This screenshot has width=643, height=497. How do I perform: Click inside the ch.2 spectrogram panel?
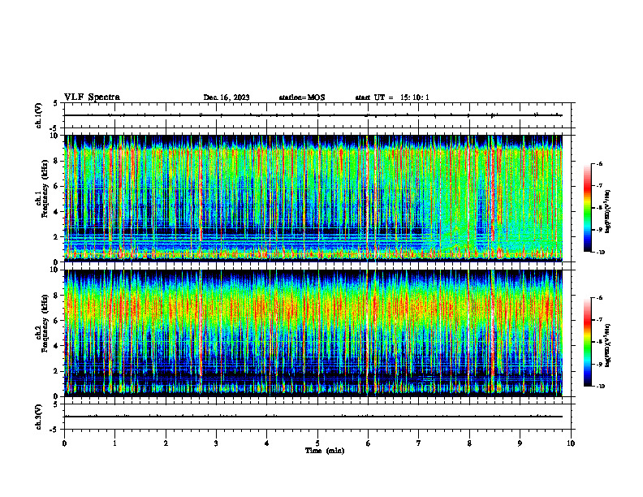coord(313,333)
